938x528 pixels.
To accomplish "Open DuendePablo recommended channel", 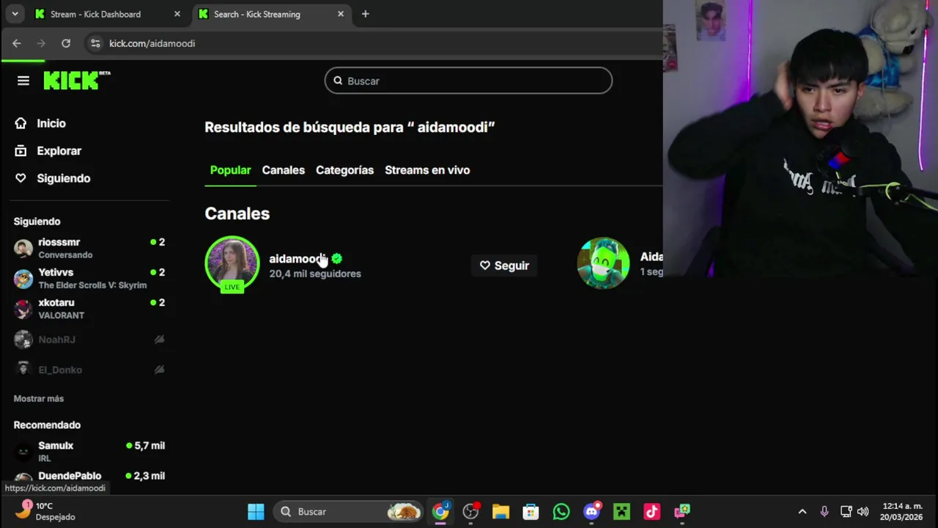I will (x=89, y=477).
